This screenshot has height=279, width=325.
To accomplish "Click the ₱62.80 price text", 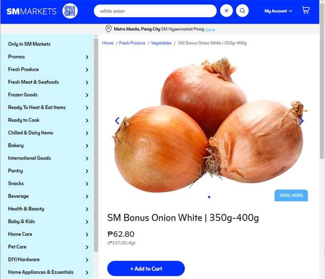I will tap(121, 234).
